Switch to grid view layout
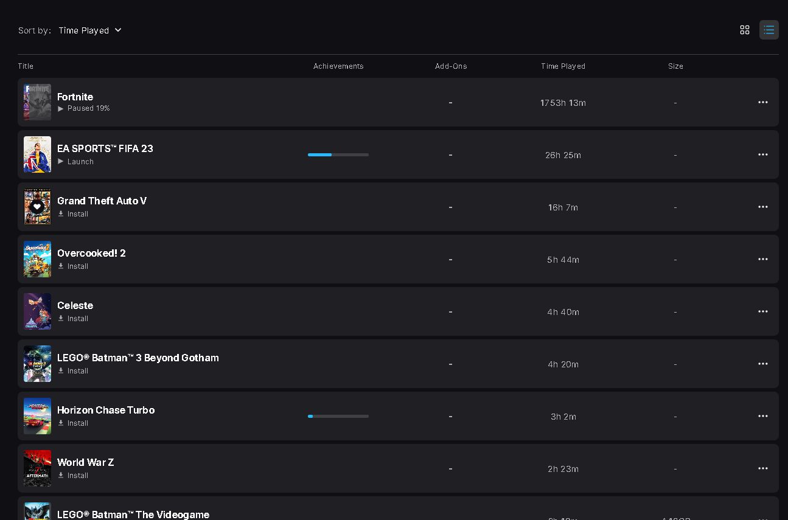Screen dimensions: 788x520 [x=745, y=30]
